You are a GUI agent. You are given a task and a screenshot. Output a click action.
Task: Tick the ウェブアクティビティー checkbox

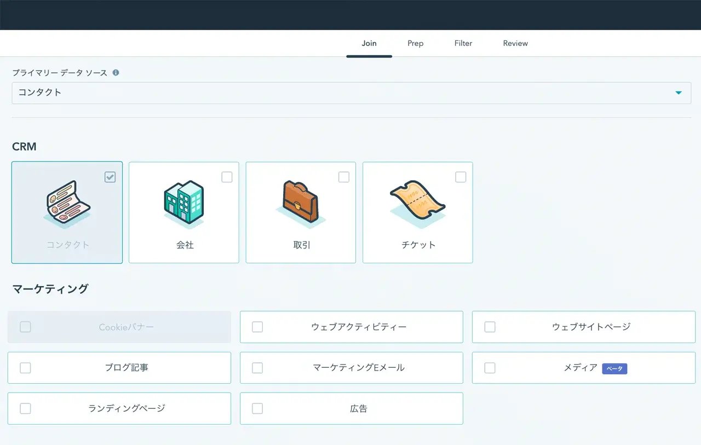pos(257,327)
